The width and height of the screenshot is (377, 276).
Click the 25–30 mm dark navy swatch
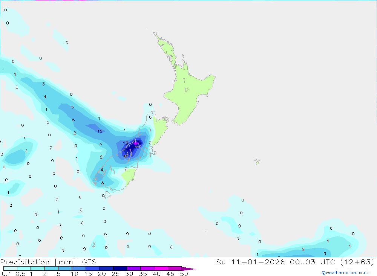pyautogui.click(x=120, y=268)
